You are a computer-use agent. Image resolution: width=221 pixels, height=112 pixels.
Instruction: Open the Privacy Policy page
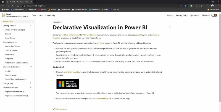click(182, 15)
